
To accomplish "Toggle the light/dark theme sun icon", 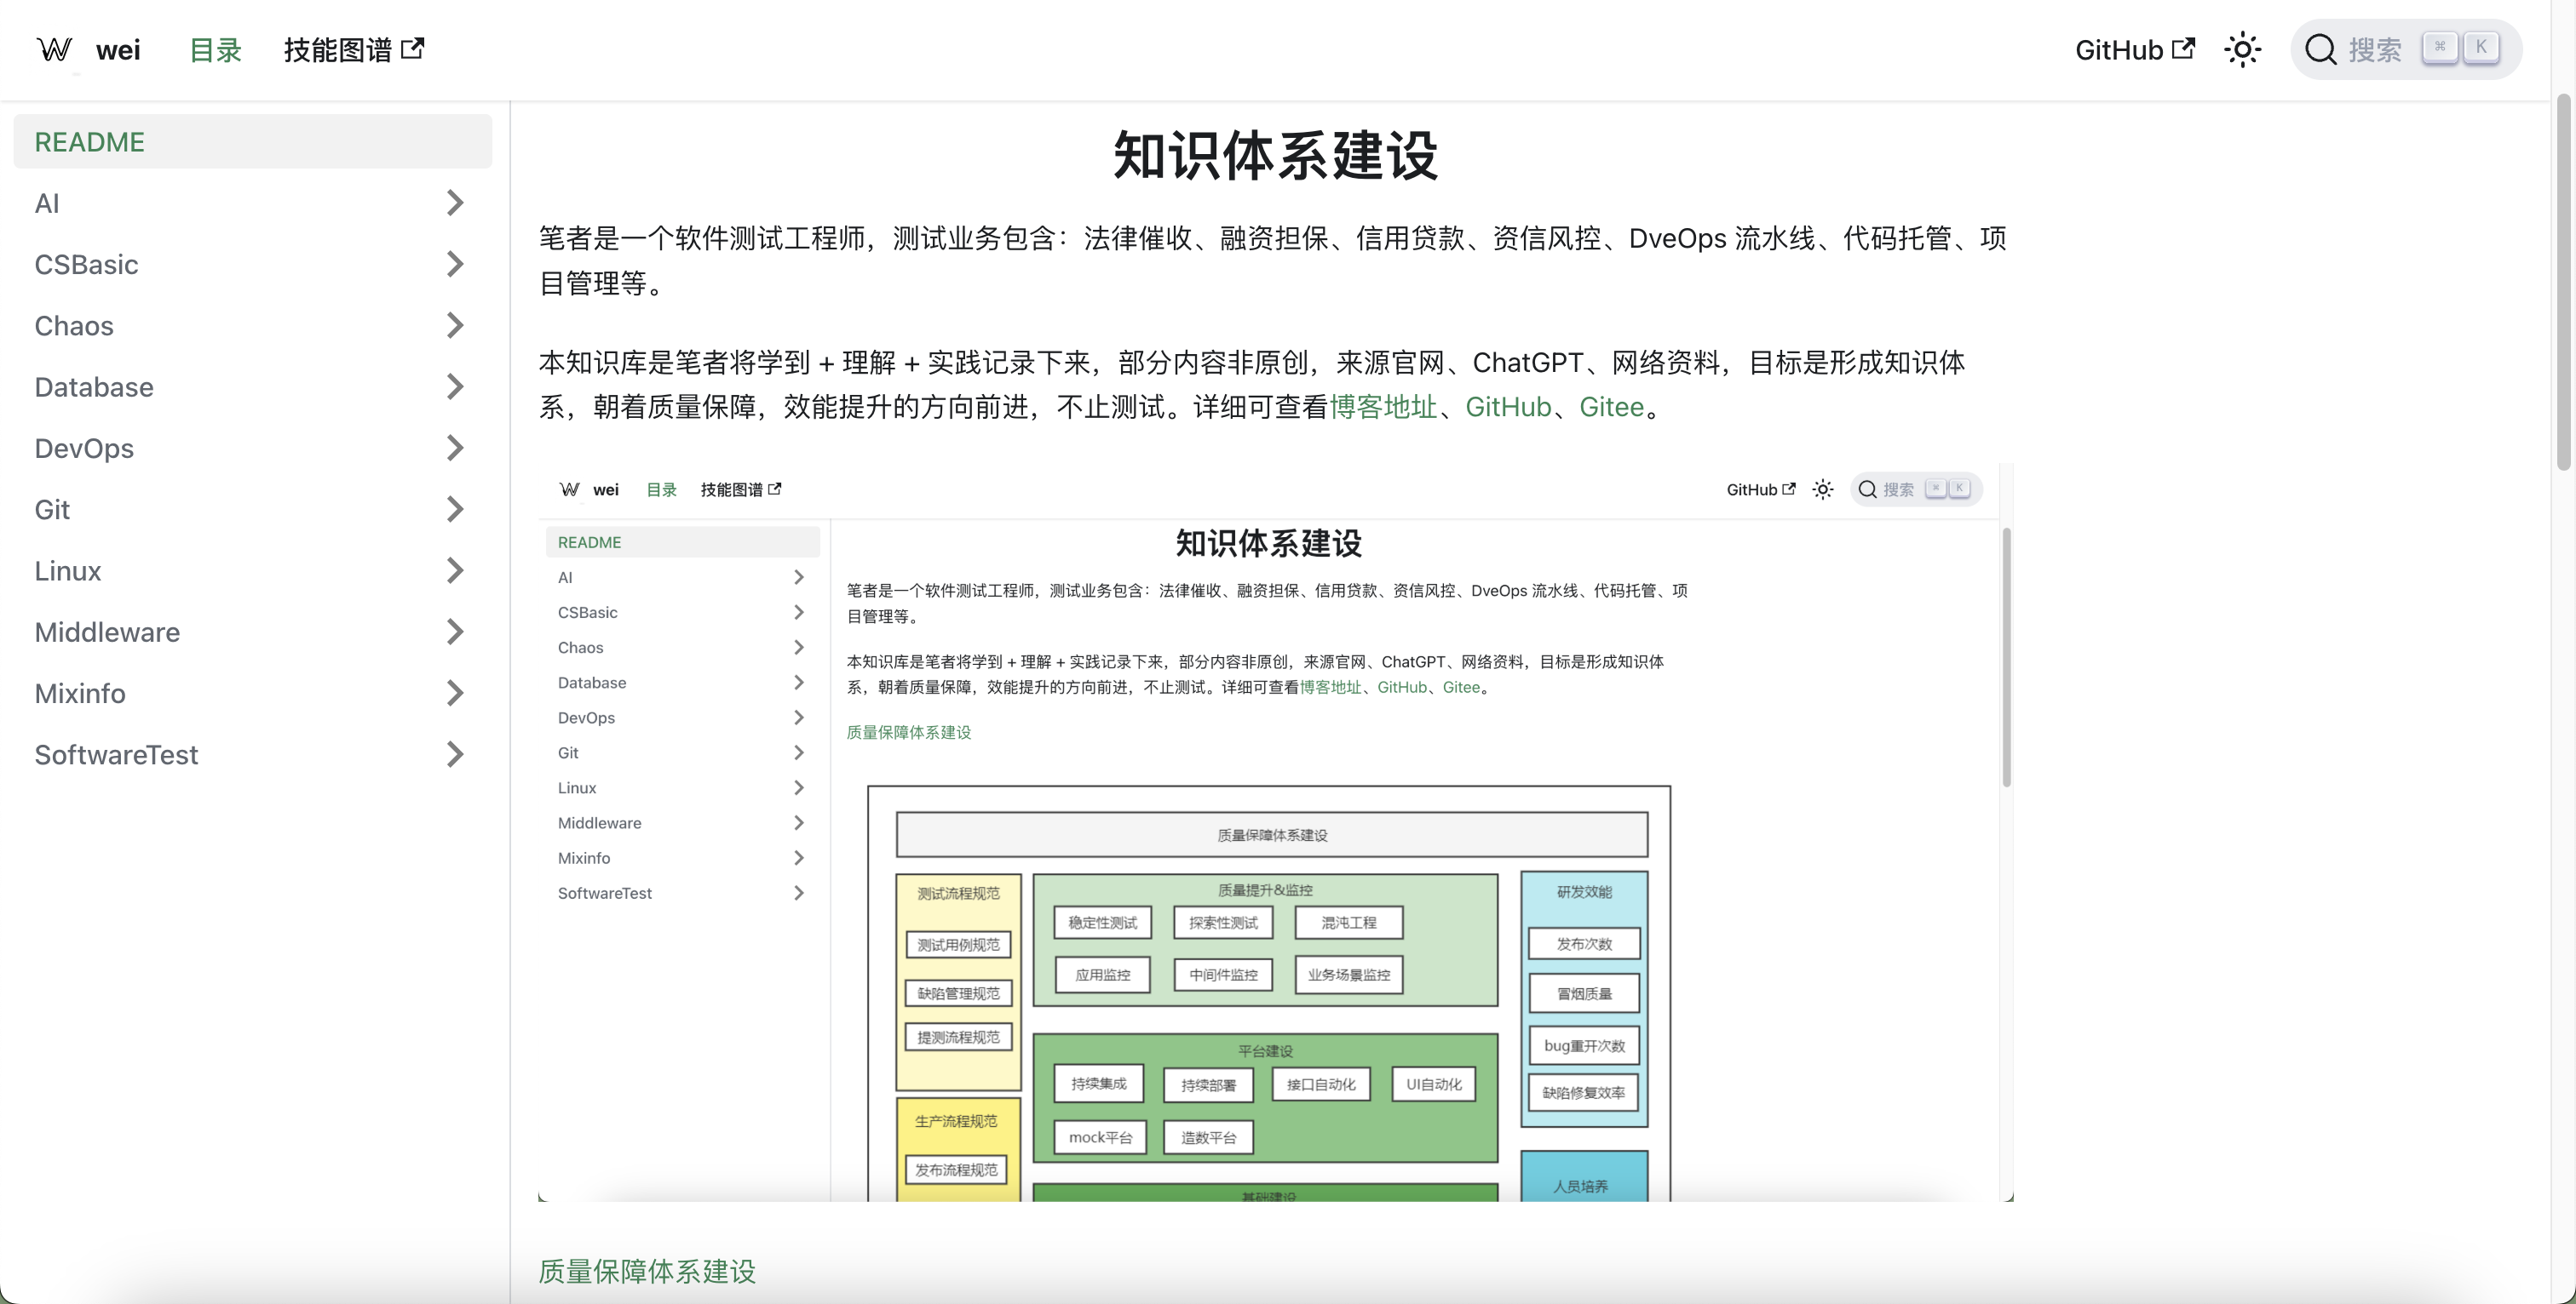I will pyautogui.click(x=2242, y=49).
